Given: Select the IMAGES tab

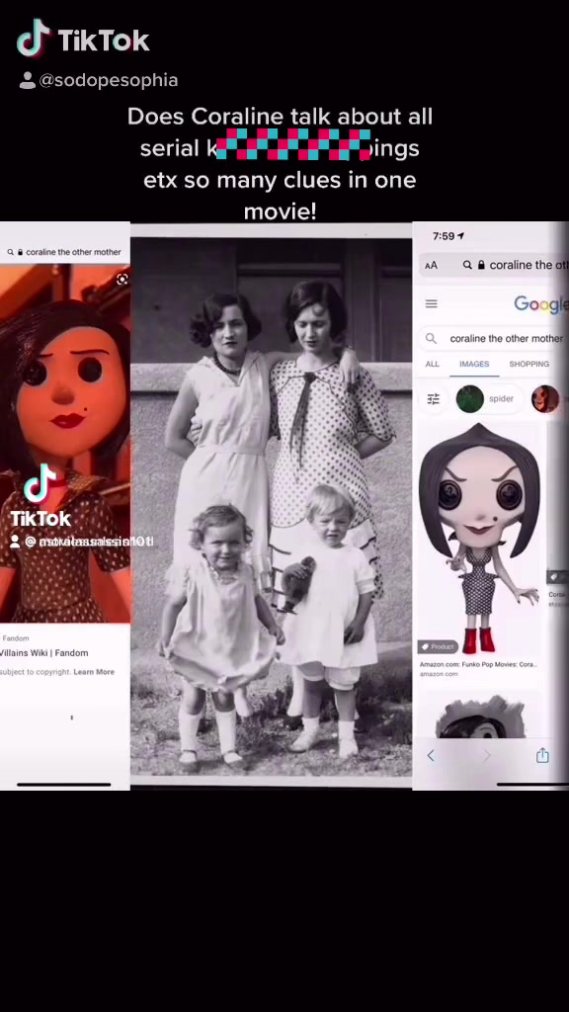Looking at the screenshot, I should [x=474, y=364].
